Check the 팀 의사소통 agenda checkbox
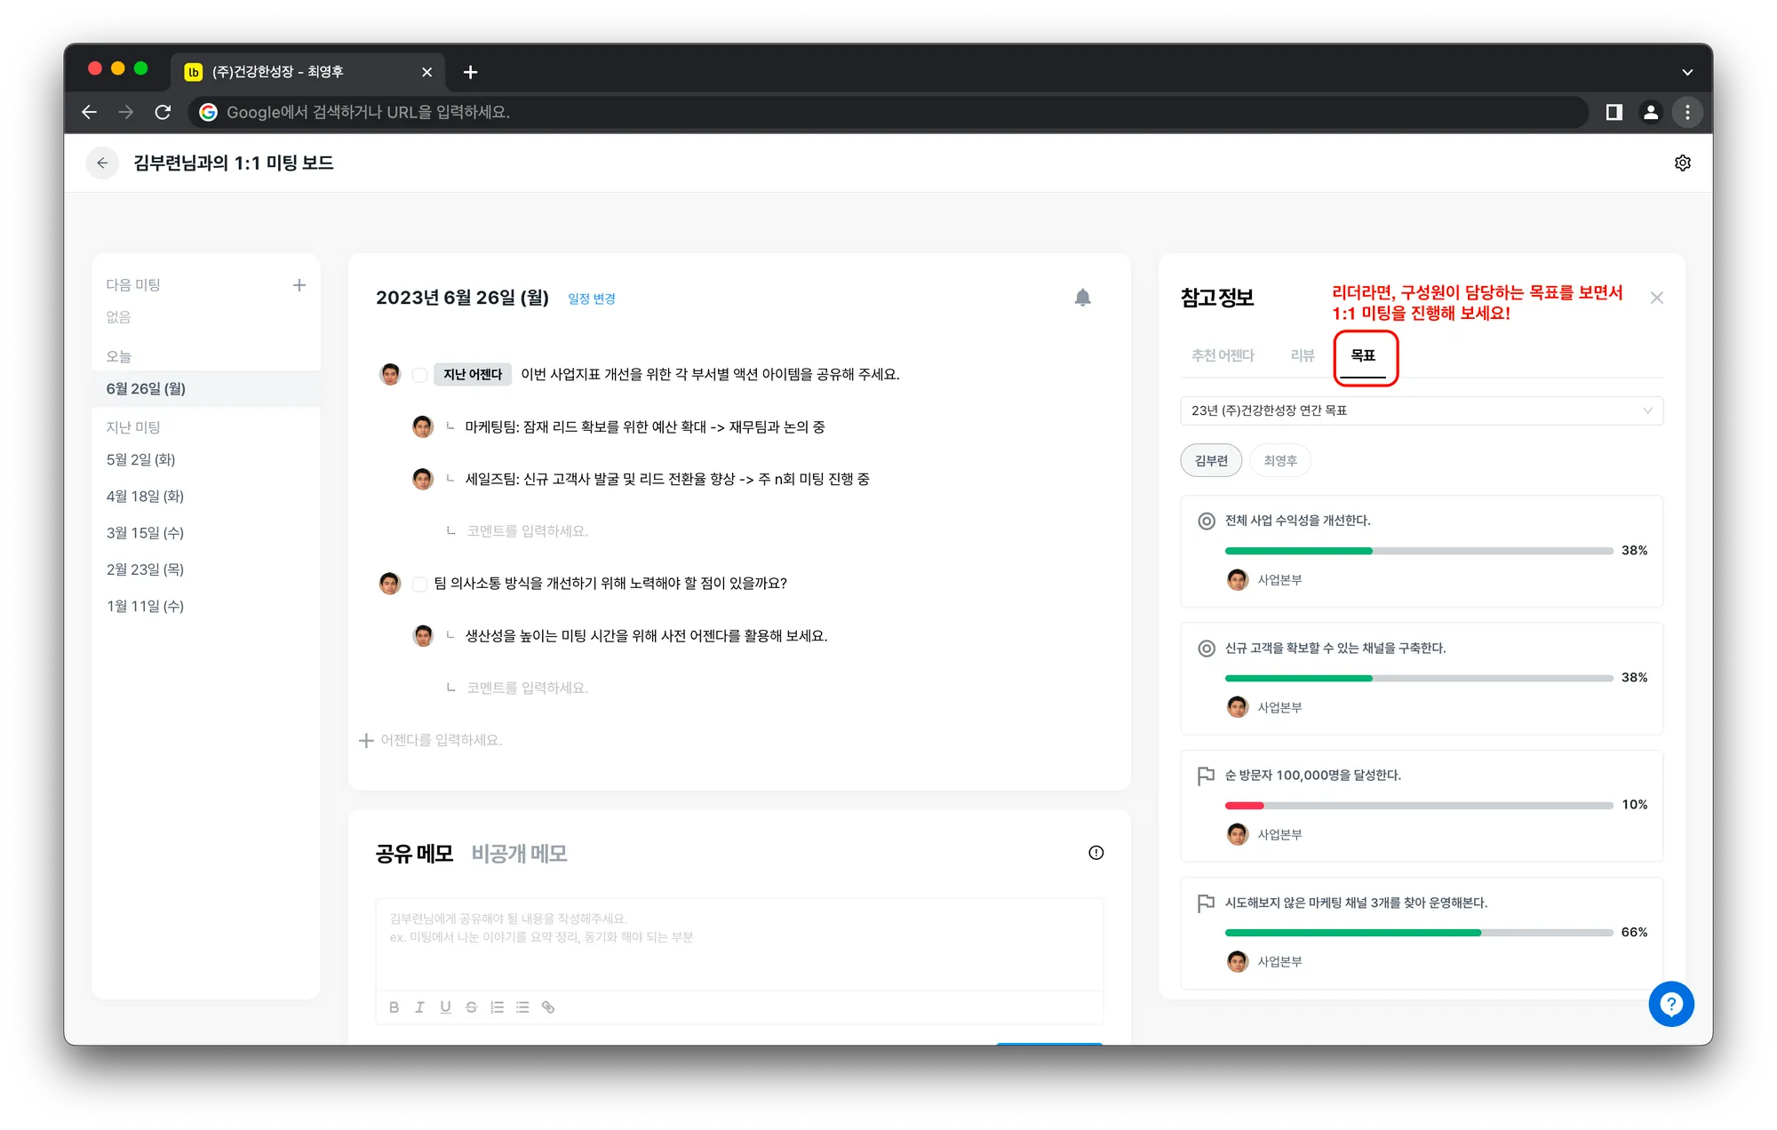Image resolution: width=1777 pixels, height=1130 pixels. tap(419, 584)
